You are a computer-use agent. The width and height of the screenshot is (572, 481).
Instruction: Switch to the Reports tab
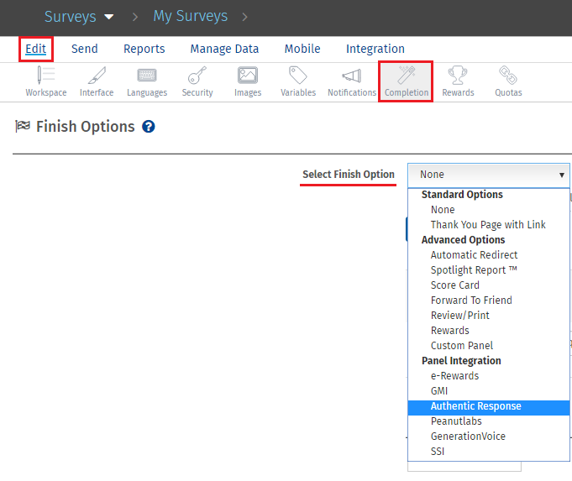pos(144,49)
